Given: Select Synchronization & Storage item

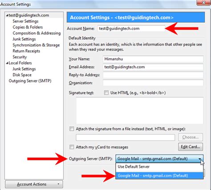Looking at the screenshot, I should tap(36, 45).
